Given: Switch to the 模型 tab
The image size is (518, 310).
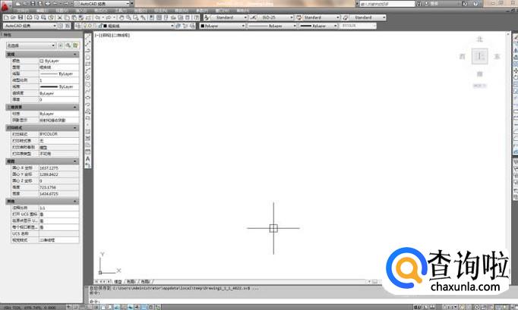Looking at the screenshot, I should point(118,282).
